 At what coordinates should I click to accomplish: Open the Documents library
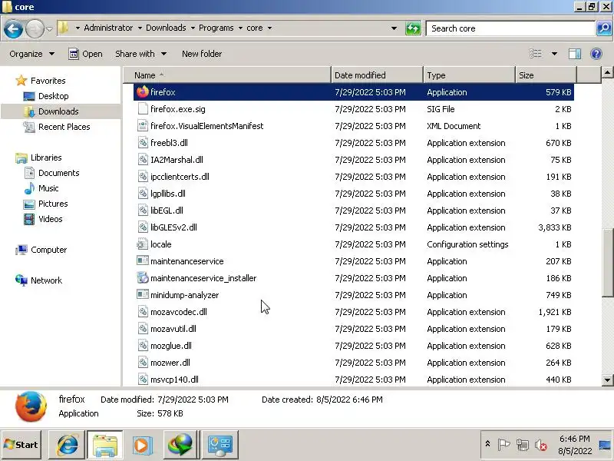click(x=59, y=173)
